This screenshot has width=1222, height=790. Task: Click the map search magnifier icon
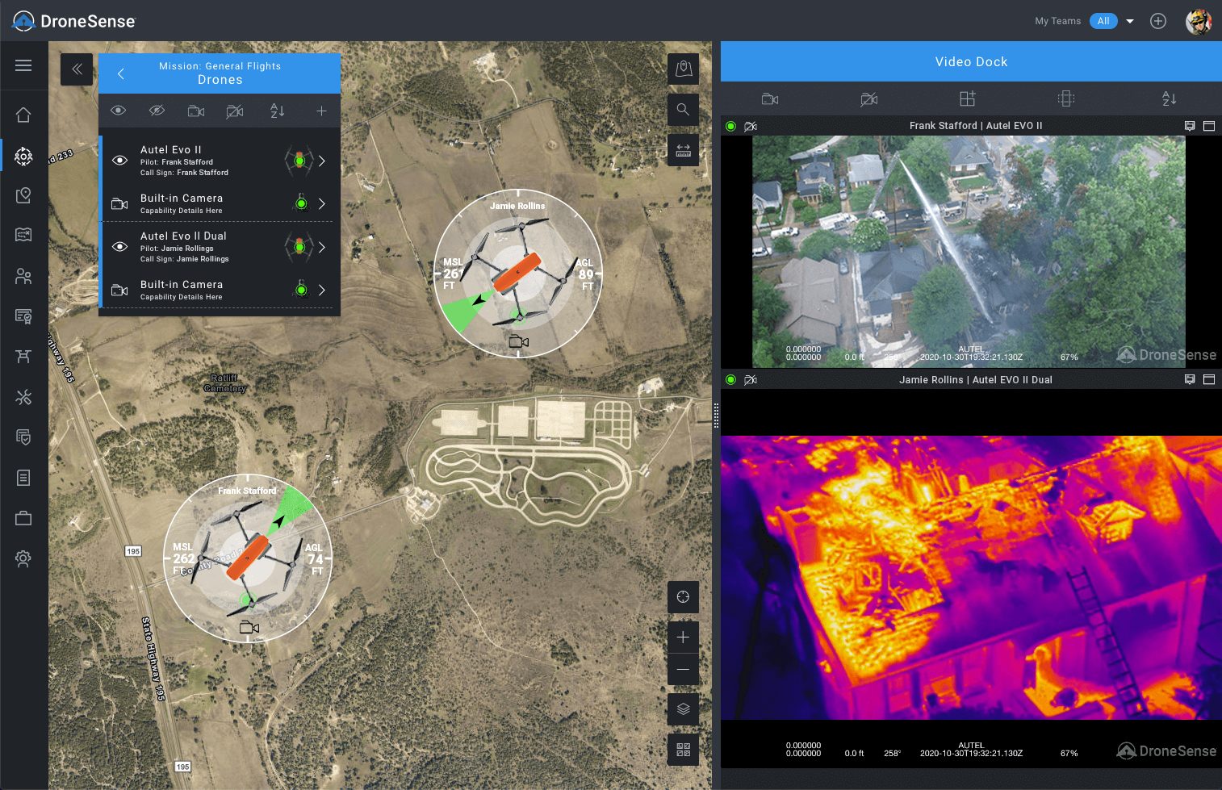[x=683, y=109]
